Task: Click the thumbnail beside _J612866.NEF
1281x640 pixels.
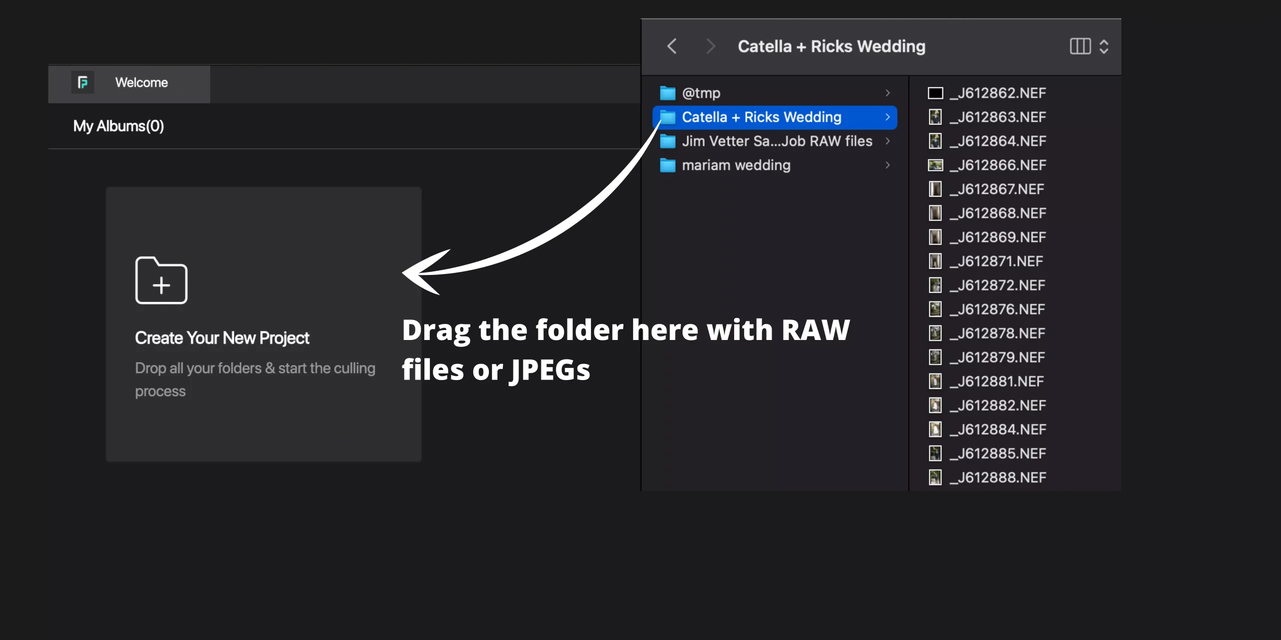Action: [x=935, y=165]
